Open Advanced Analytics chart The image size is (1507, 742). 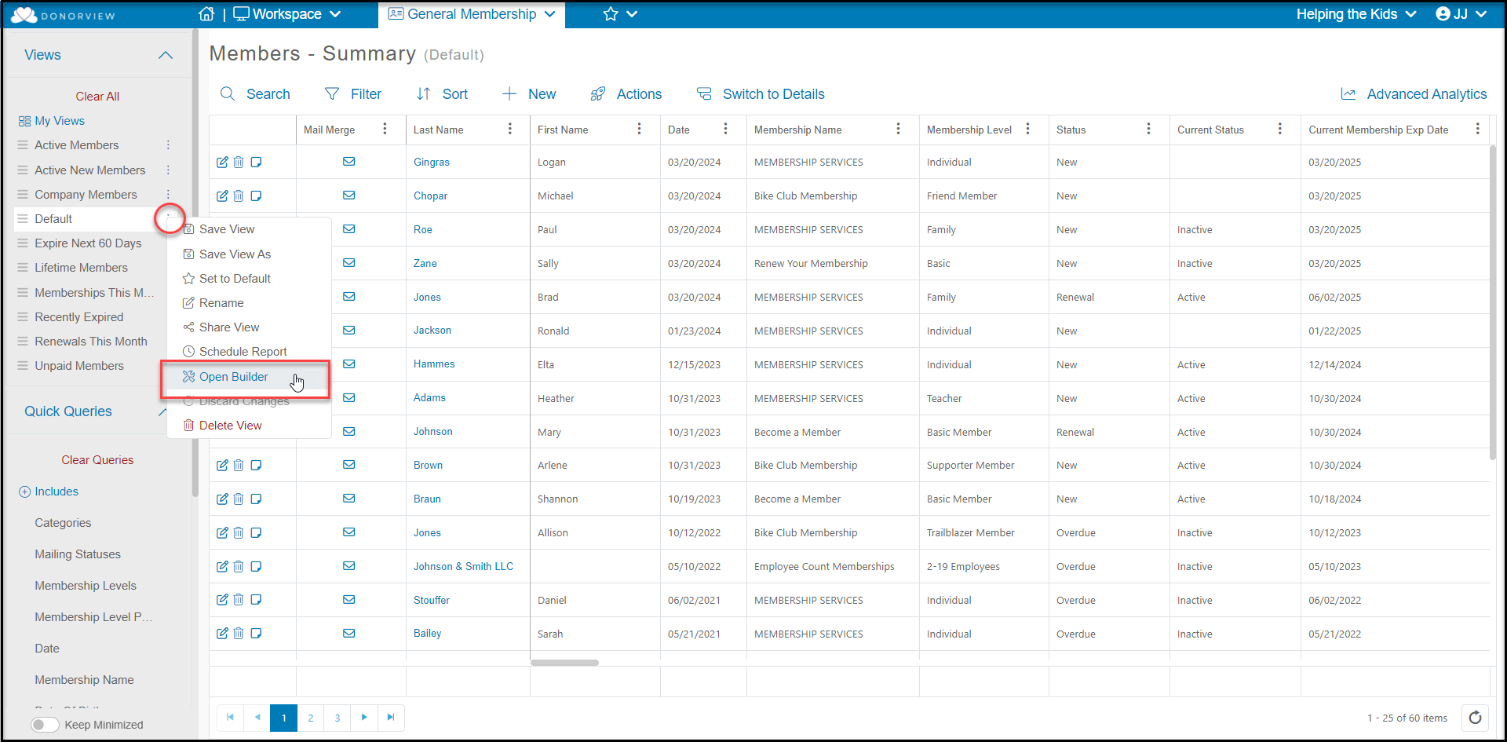1414,94
